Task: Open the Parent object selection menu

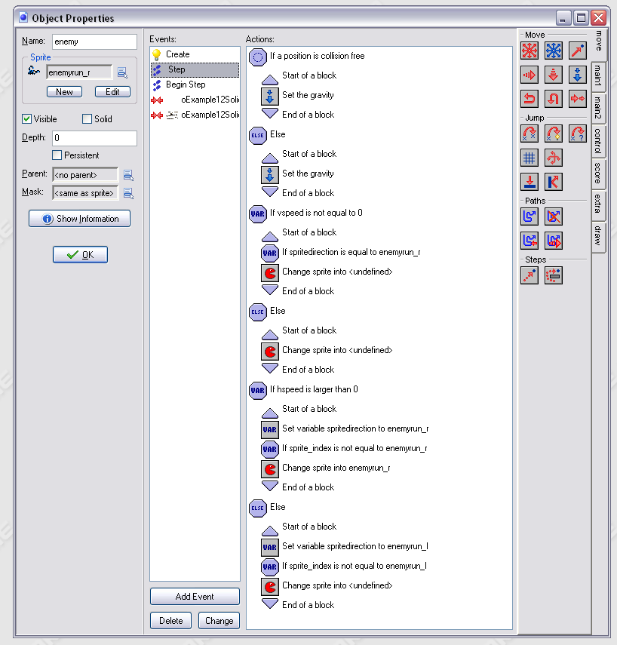Action: (x=128, y=175)
